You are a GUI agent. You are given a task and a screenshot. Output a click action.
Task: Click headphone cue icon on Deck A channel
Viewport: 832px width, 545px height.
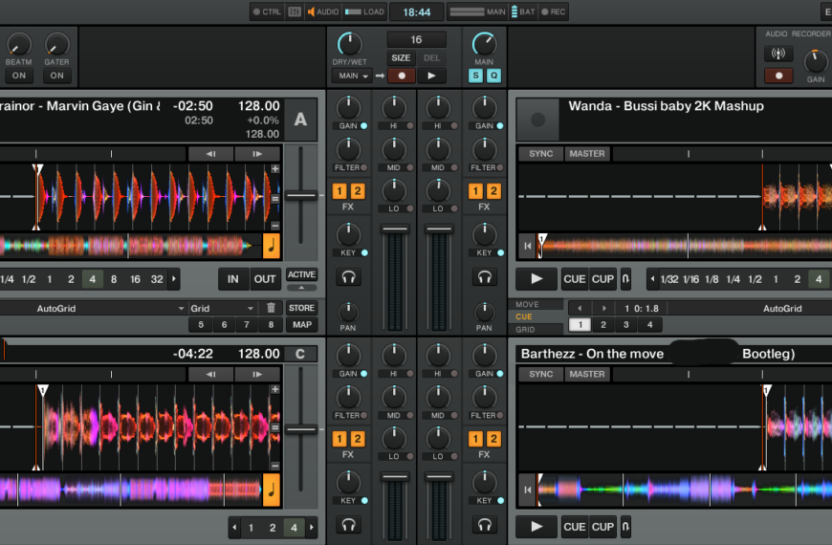[349, 277]
